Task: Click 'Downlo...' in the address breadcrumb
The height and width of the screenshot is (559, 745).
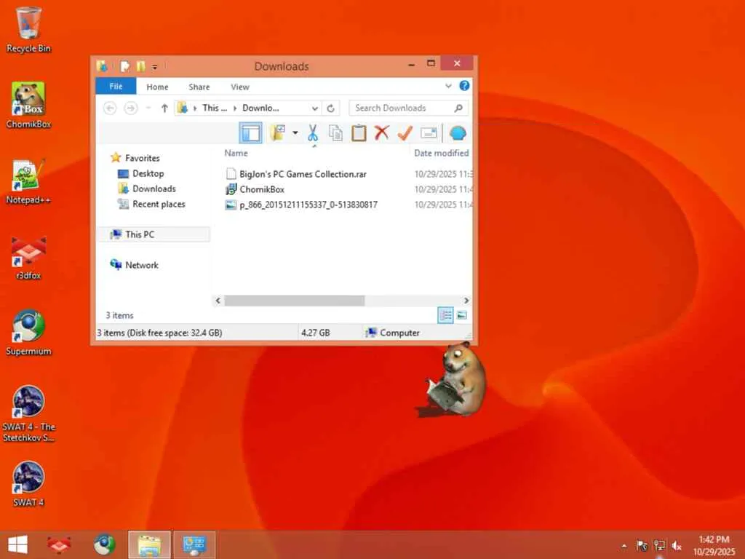Action: [260, 108]
